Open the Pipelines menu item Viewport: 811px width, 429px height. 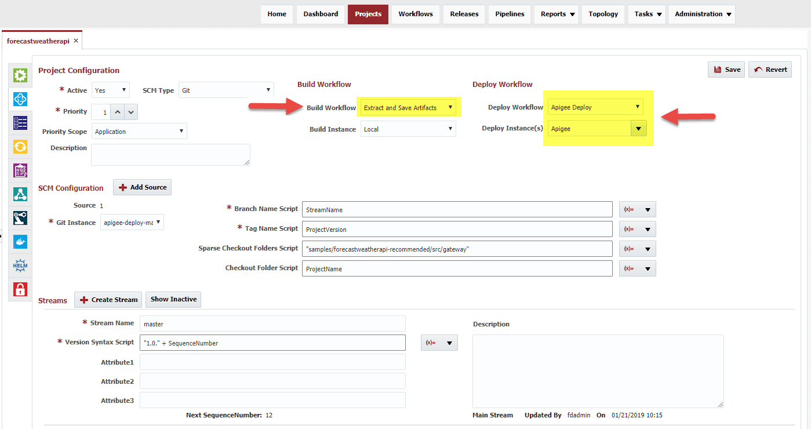(x=510, y=14)
